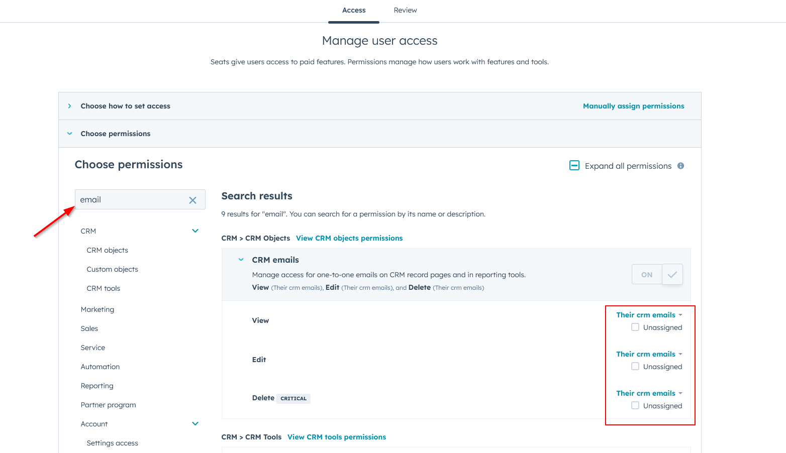Switch to the Review tab
786x453 pixels.
(405, 10)
